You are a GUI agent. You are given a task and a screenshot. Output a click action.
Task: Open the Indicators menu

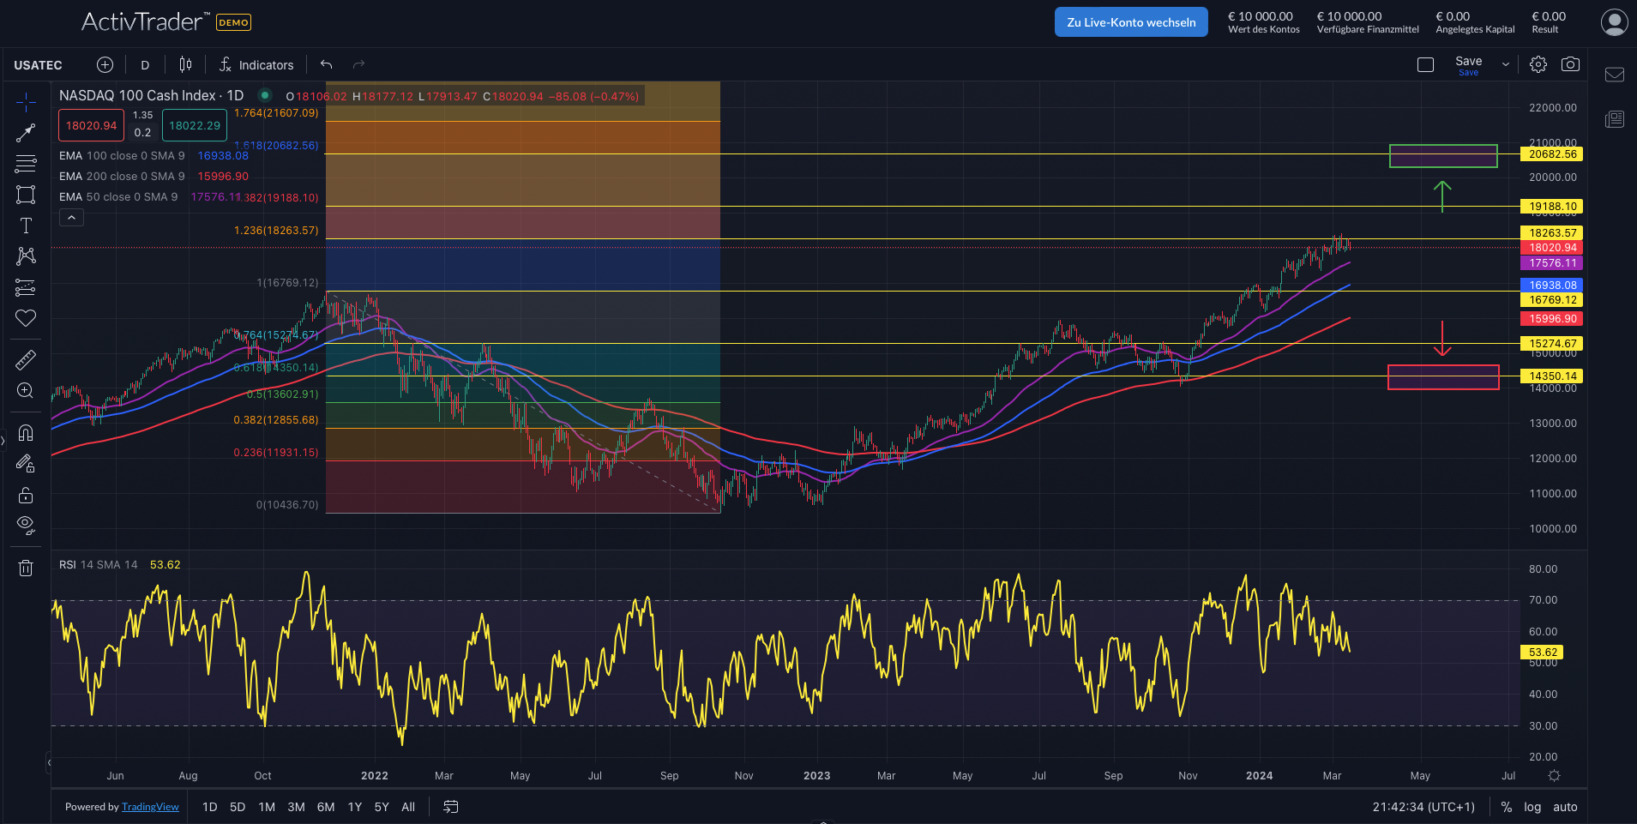coord(256,64)
